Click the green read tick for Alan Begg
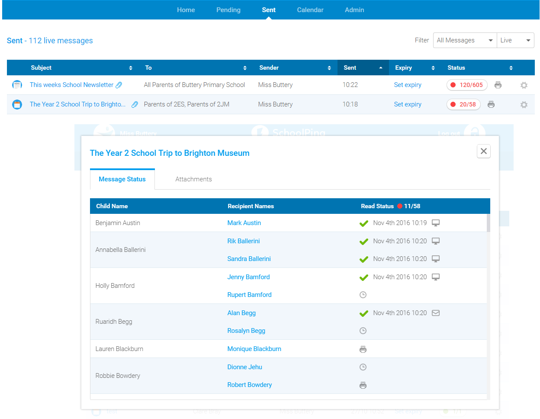The width and height of the screenshot is (540, 419). tap(364, 313)
